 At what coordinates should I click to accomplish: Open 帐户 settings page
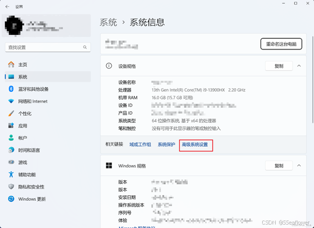pyautogui.click(x=48, y=138)
